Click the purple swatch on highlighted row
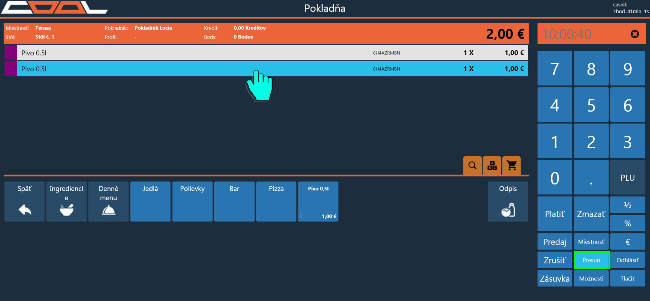This screenshot has height=301, width=650. coord(11,69)
